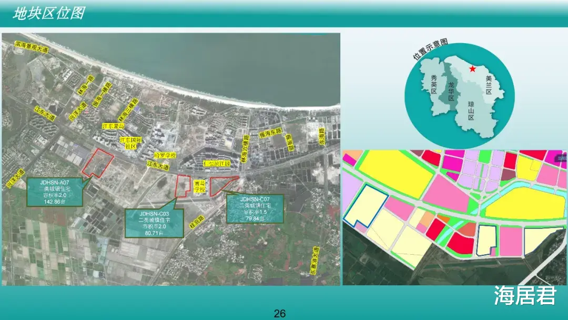
Task: Open the JDHSN-C07 parcel callout box
Action: 255,209
